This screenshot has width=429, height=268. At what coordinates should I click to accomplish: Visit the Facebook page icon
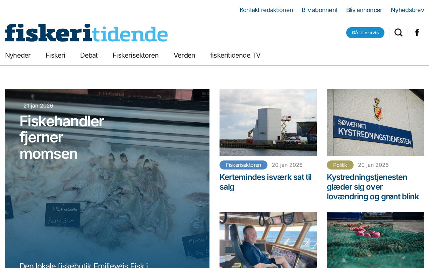click(417, 32)
